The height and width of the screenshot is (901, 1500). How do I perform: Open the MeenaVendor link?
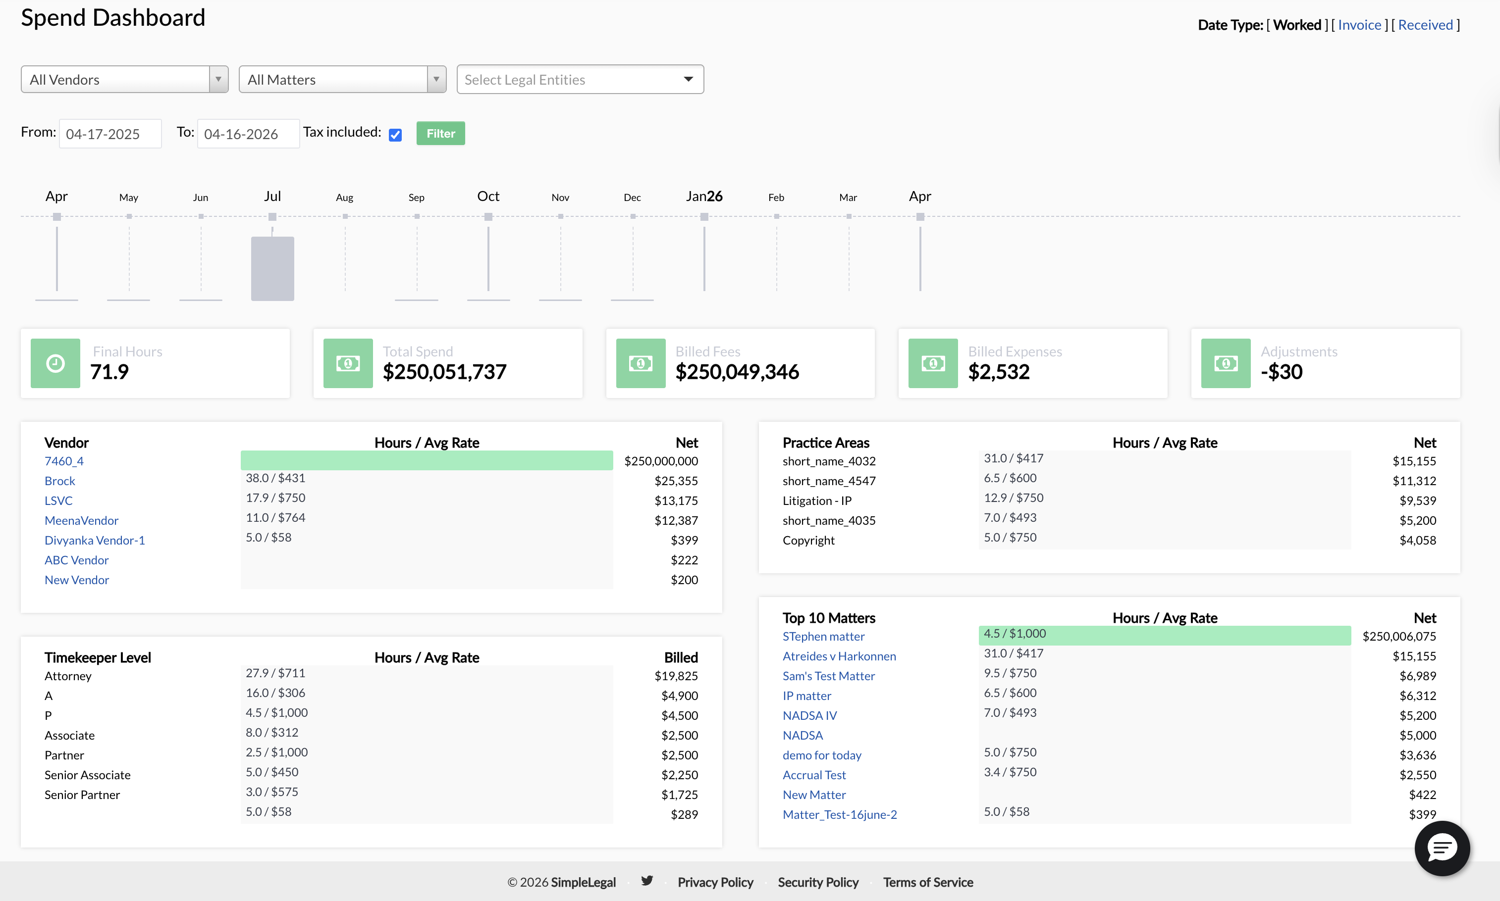coord(81,520)
